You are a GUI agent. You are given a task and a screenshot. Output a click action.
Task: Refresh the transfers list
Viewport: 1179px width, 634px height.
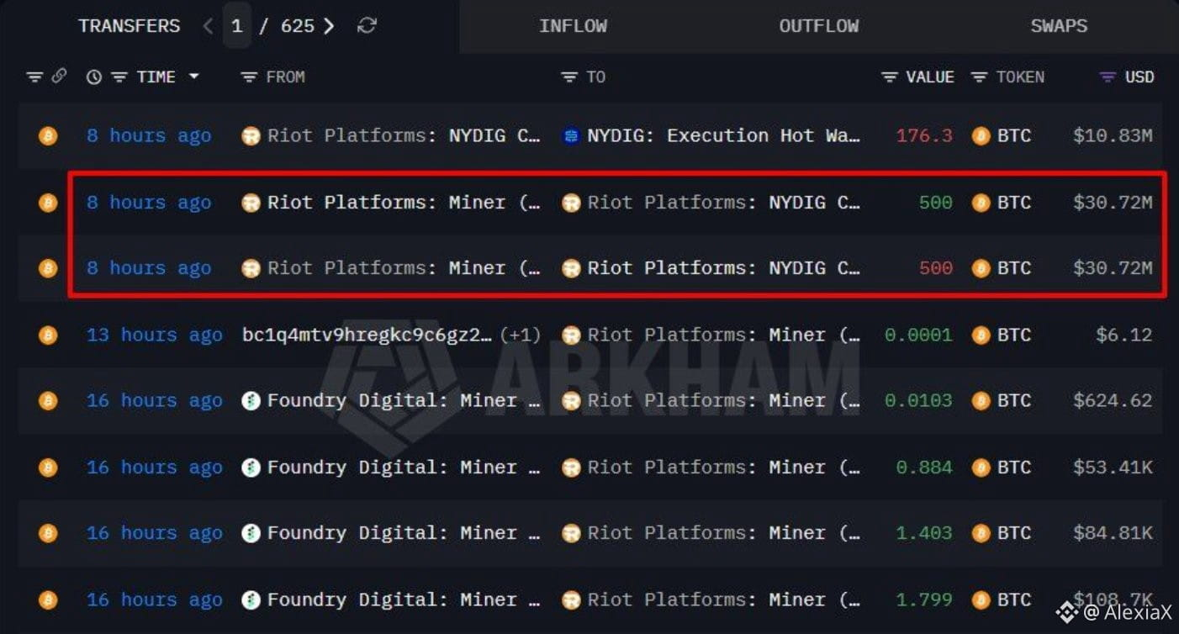pyautogui.click(x=367, y=26)
